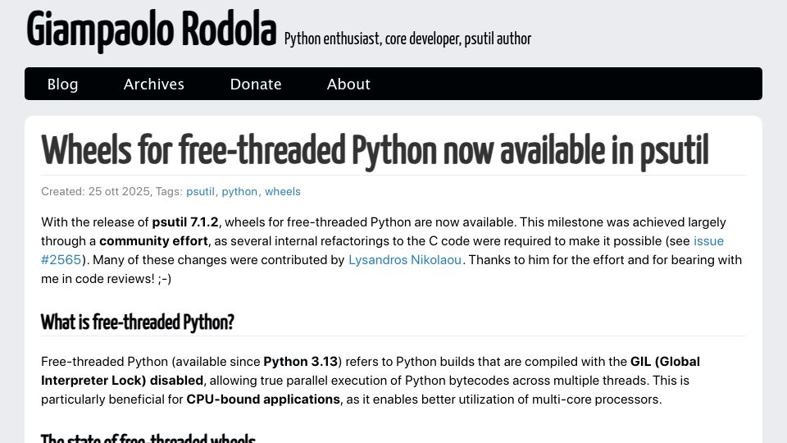This screenshot has width=787, height=443.
Task: Click the bold text 'psutil 7.1.2'
Action: 185,222
